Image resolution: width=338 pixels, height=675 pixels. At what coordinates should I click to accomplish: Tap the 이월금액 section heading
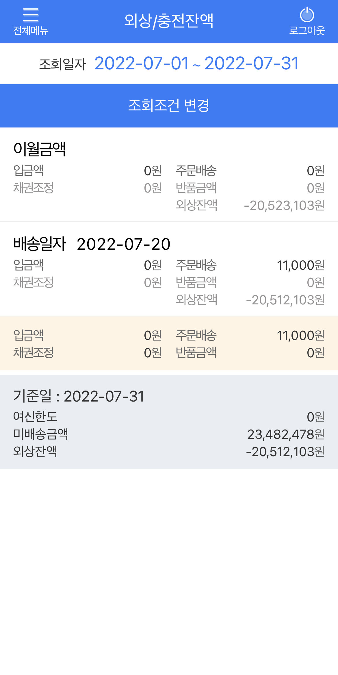point(40,149)
